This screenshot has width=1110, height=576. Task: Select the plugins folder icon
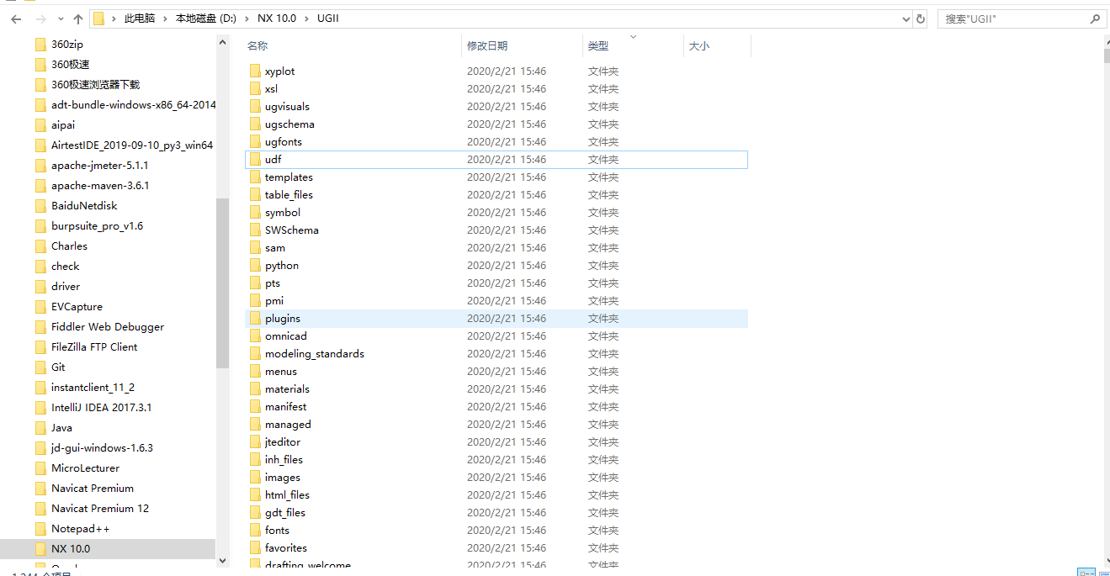(256, 318)
